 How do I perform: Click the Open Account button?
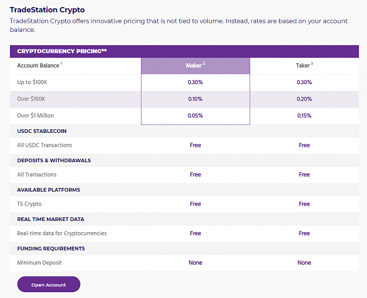[49, 284]
